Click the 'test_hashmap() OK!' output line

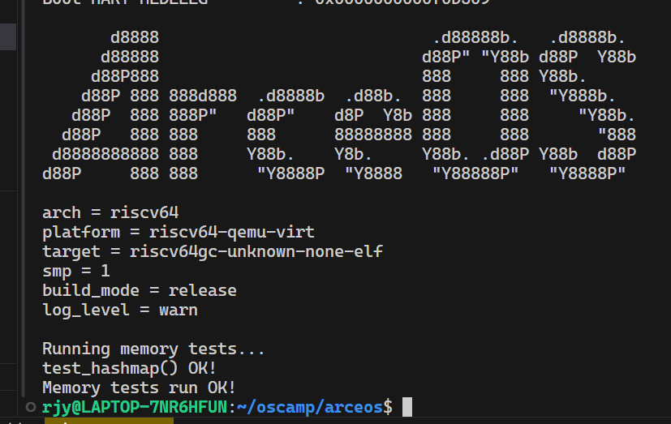point(129,368)
